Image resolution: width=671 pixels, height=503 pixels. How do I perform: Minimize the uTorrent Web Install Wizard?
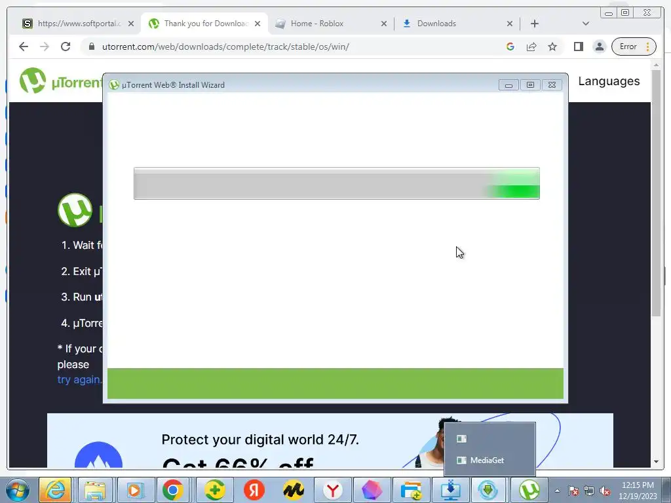pyautogui.click(x=508, y=85)
